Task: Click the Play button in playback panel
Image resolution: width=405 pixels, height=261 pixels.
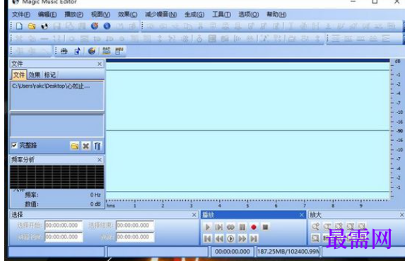Action: (207, 227)
